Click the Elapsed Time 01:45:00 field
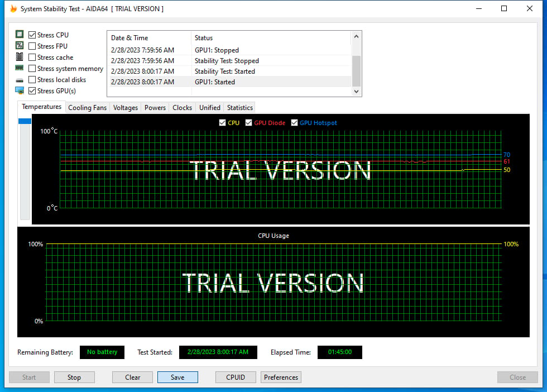This screenshot has width=547, height=392. coord(340,352)
